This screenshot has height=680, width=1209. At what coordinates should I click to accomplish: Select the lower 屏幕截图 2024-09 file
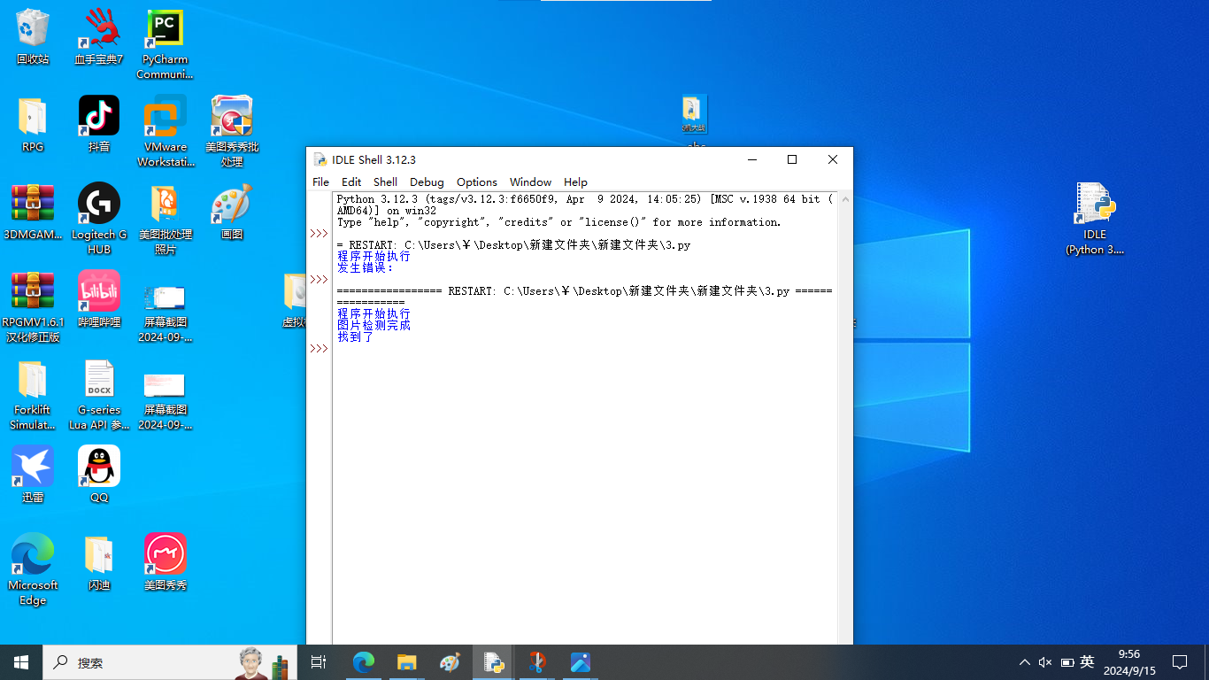pyautogui.click(x=166, y=400)
